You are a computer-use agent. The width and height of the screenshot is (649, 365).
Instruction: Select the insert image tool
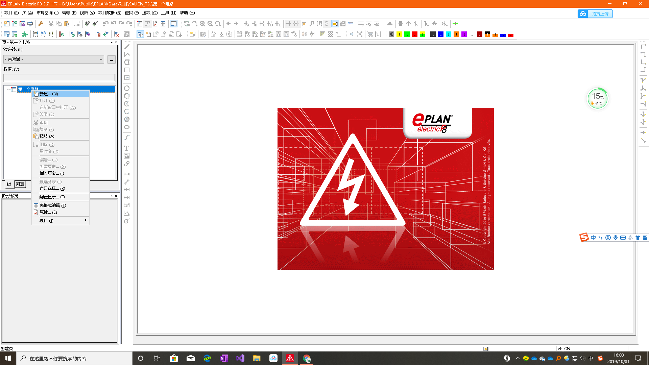click(127, 156)
